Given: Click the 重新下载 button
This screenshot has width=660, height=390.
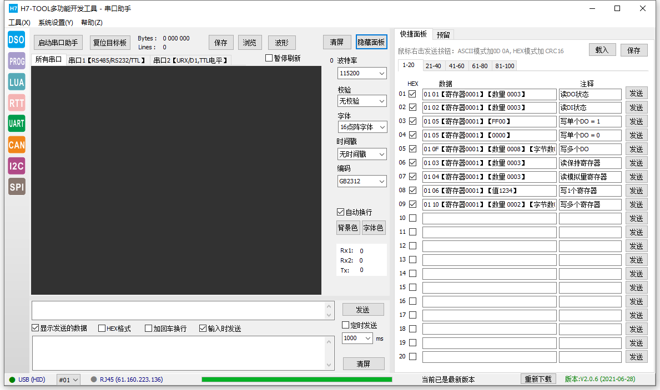Looking at the screenshot, I should point(538,379).
